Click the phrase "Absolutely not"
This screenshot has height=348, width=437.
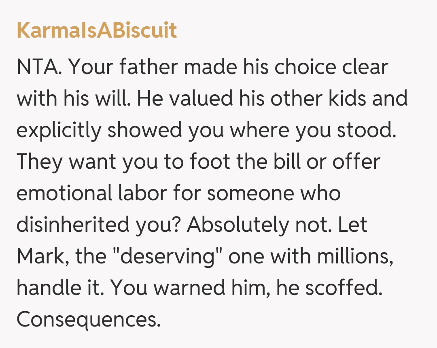[257, 225]
